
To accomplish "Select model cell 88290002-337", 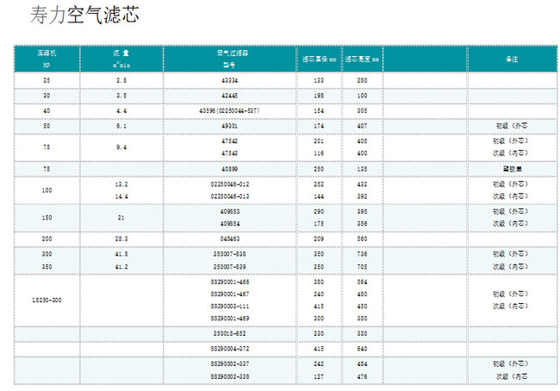I will [230, 363].
